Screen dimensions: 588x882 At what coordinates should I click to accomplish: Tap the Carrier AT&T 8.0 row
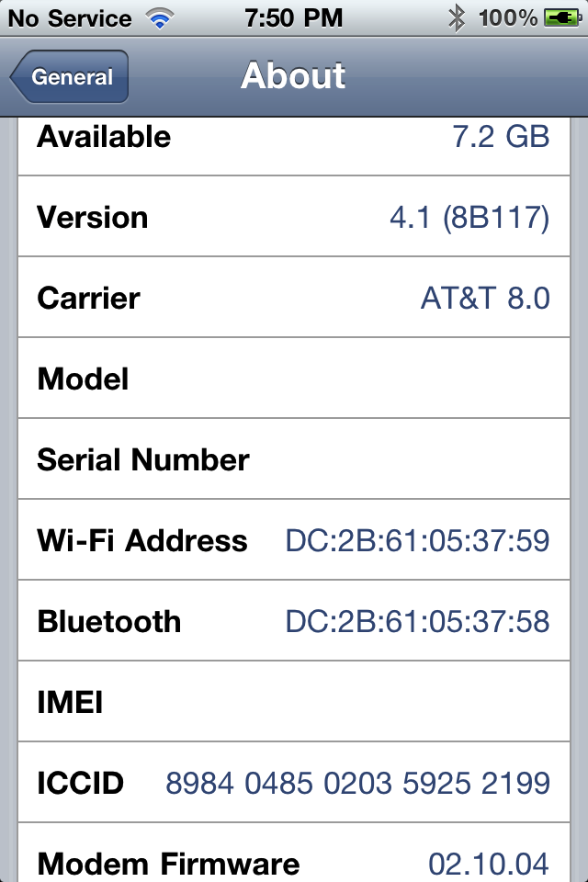(294, 299)
